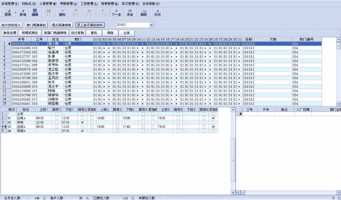Open the 初始化 menu

[29, 4]
